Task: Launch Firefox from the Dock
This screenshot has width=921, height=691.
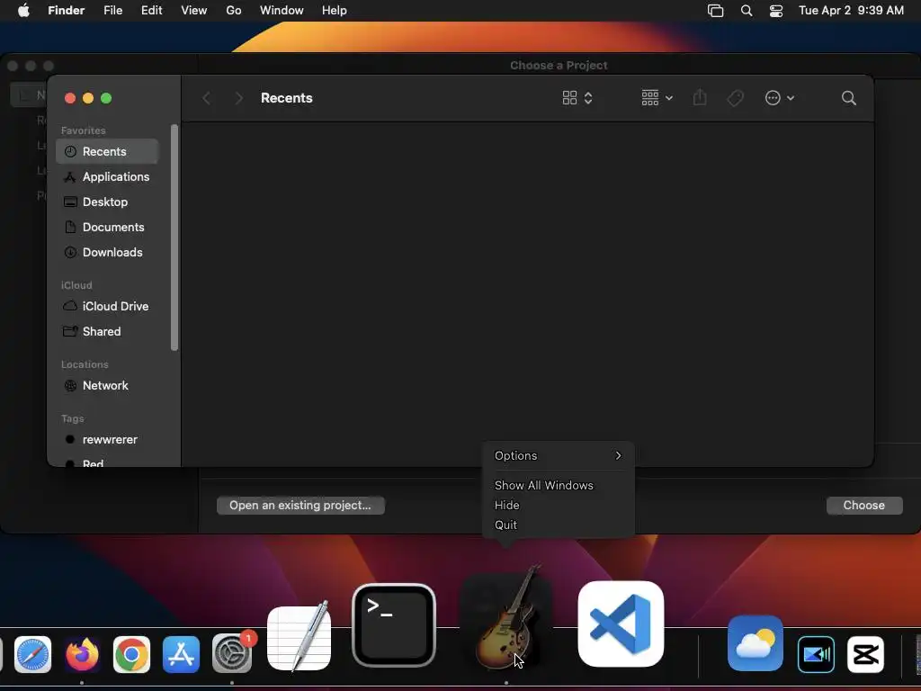Action: click(x=82, y=654)
